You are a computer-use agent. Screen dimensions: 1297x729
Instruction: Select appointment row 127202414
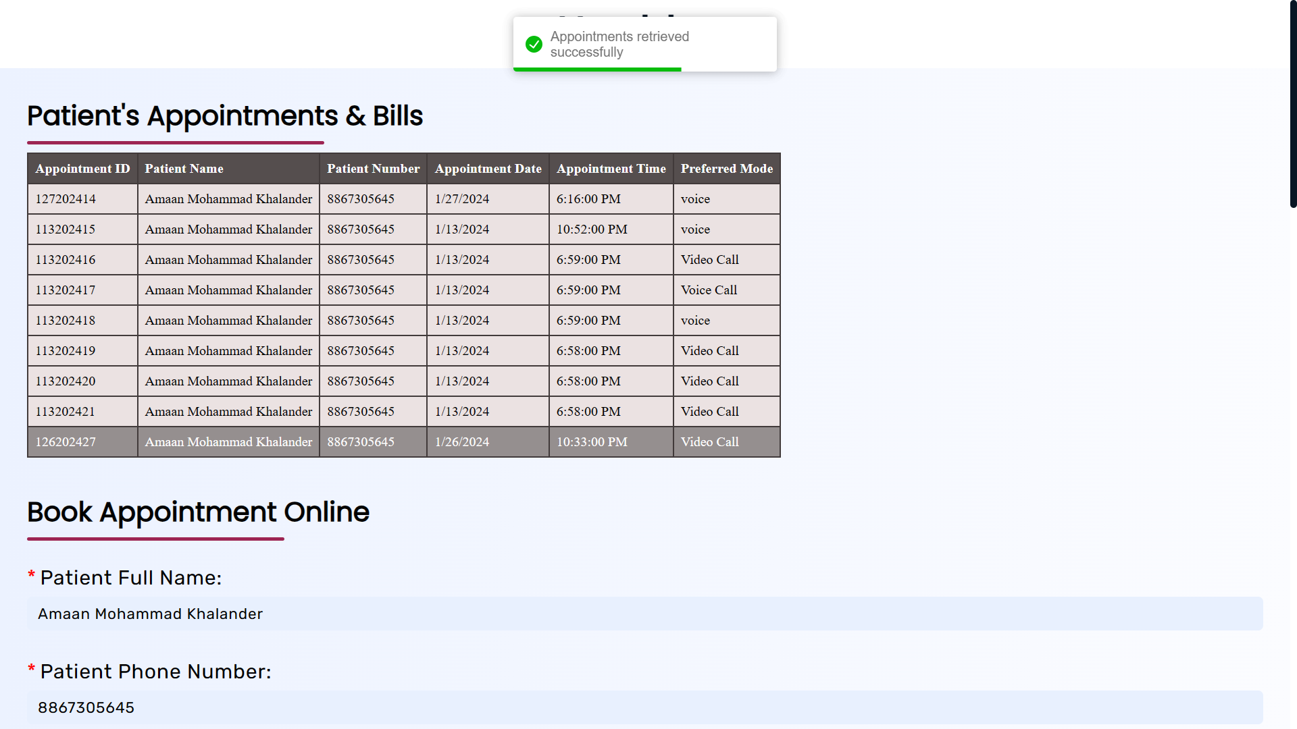tap(66, 199)
